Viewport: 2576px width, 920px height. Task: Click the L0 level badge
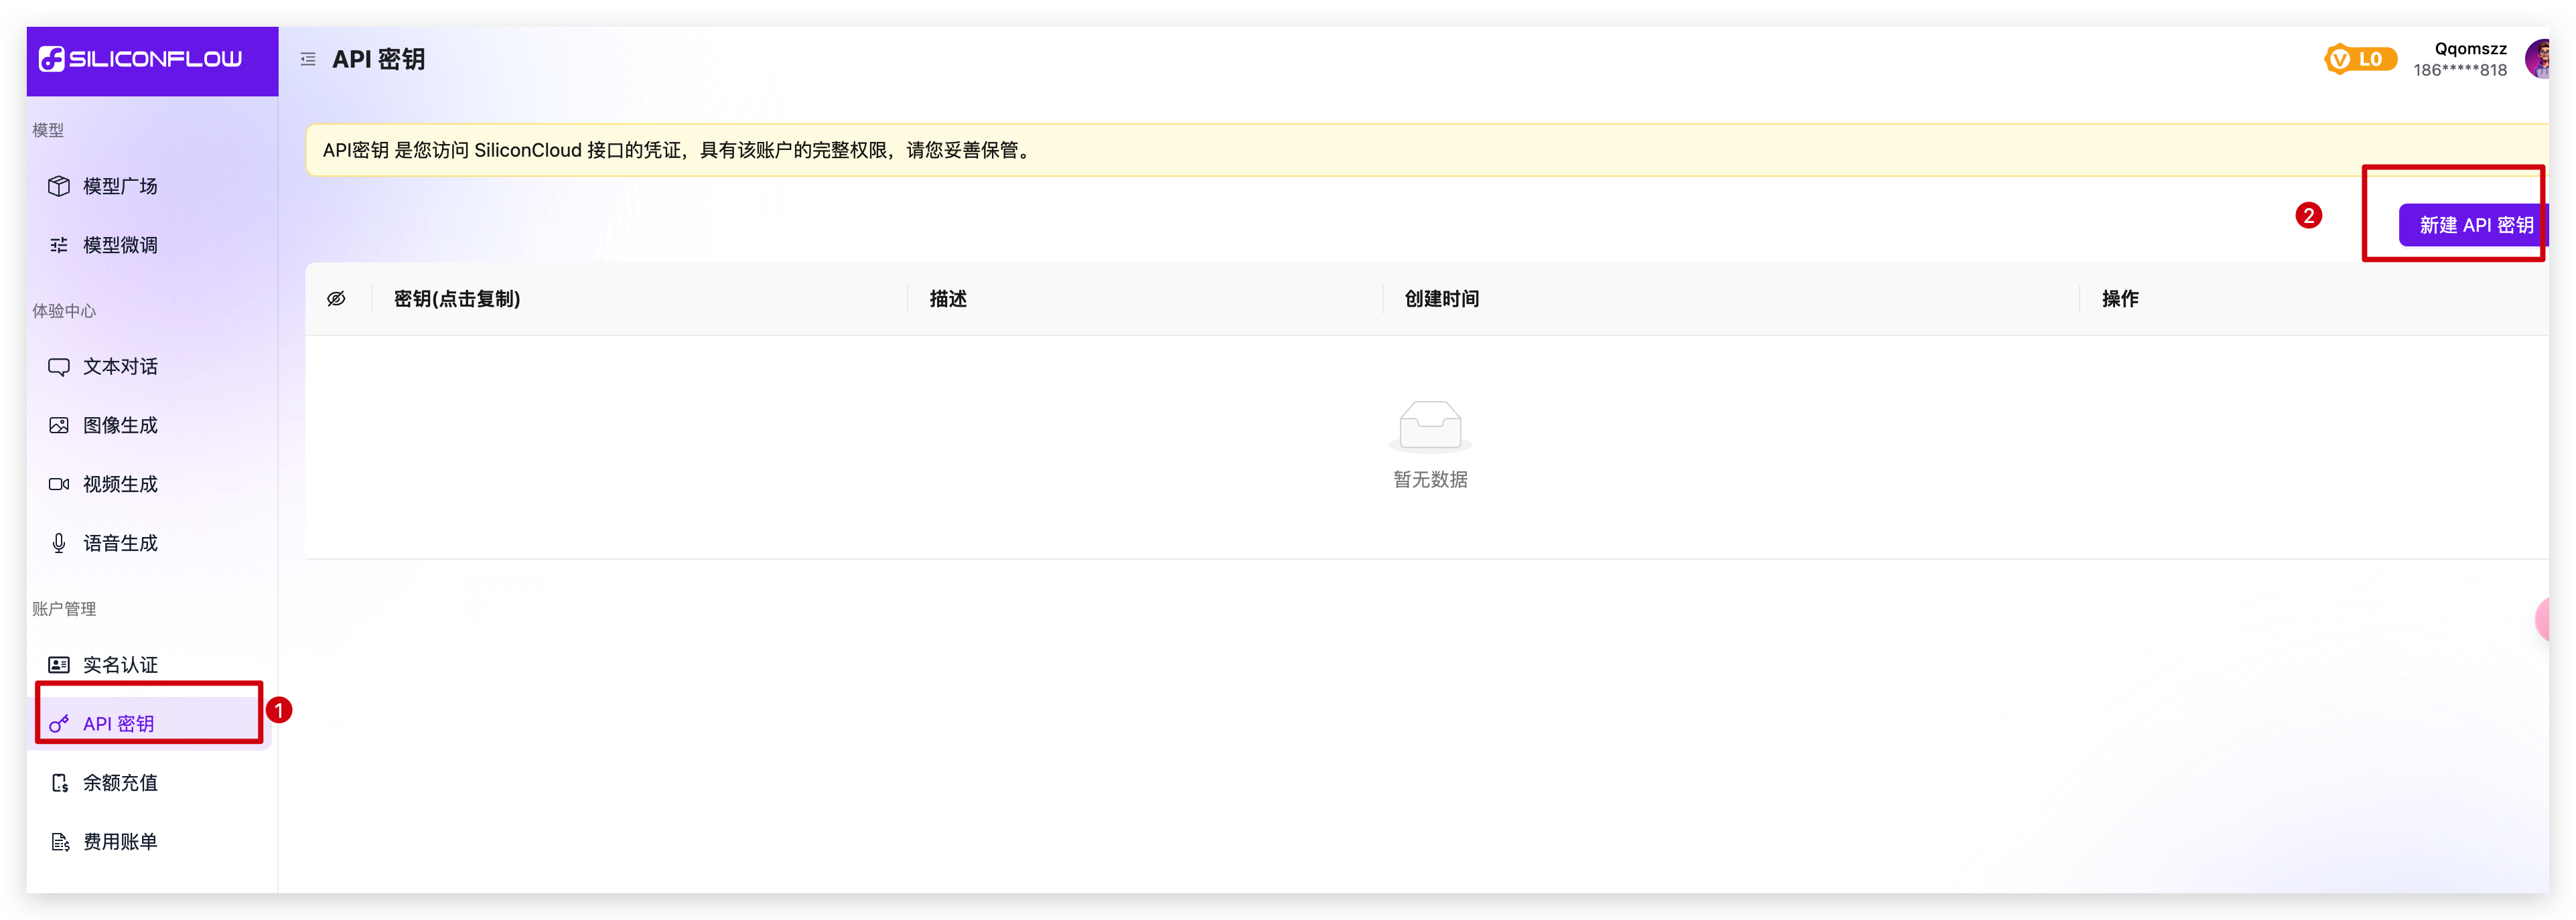[x=2360, y=60]
